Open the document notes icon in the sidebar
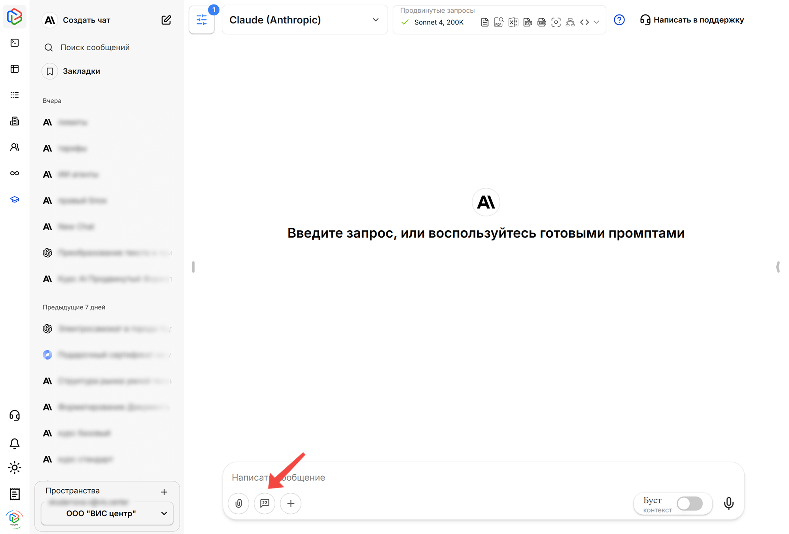This screenshot has height=534, width=789. (x=15, y=494)
